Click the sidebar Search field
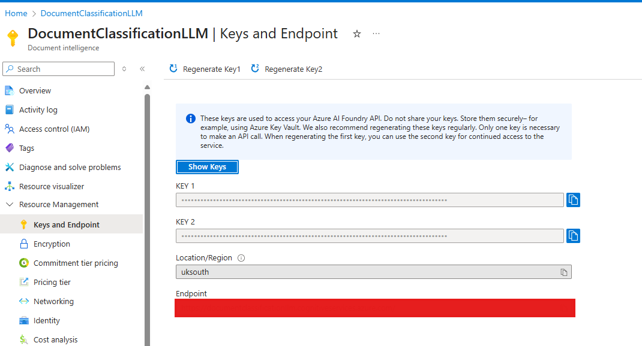Screen dimensions: 642x346 [x=59, y=69]
